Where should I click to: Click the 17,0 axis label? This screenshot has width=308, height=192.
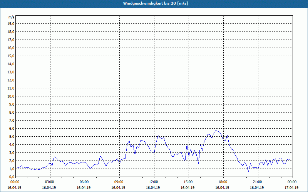11,40
